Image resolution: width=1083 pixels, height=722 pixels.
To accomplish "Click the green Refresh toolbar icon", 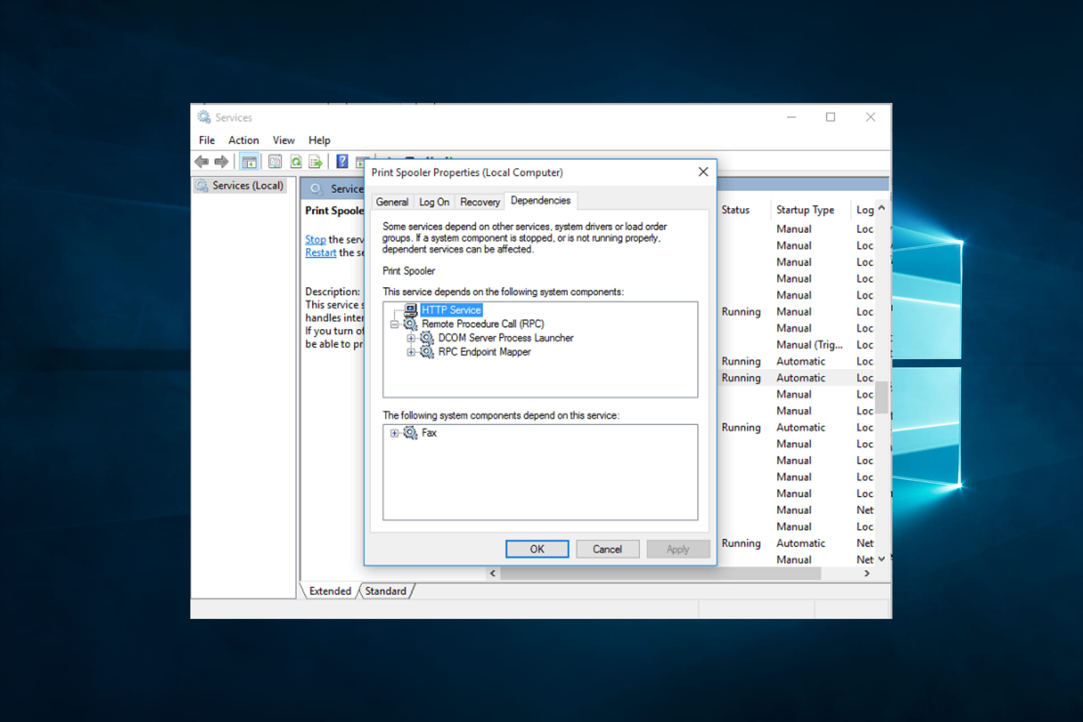I will 296,162.
